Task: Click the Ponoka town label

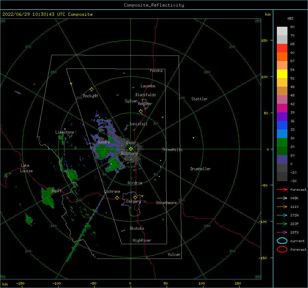Action: pyautogui.click(x=156, y=71)
